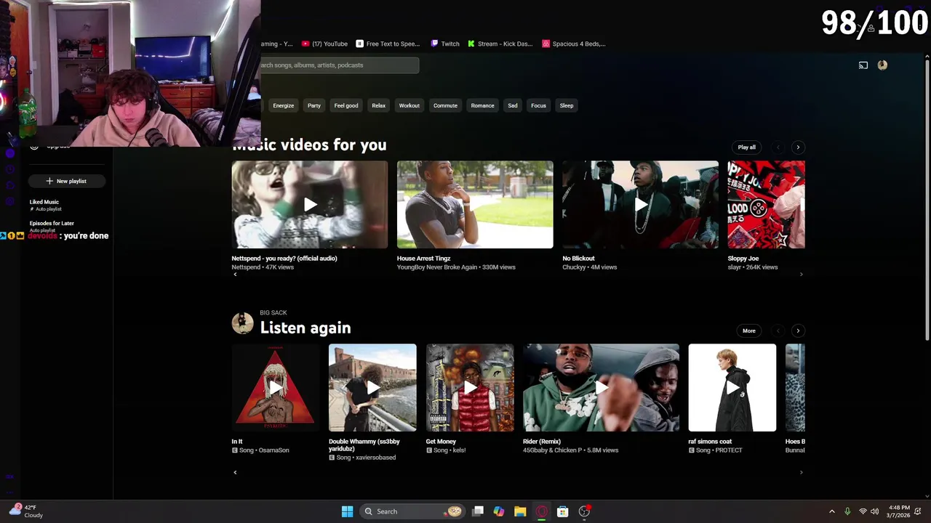Select the Commute mood chip
This screenshot has height=523, width=931.
[x=445, y=106]
